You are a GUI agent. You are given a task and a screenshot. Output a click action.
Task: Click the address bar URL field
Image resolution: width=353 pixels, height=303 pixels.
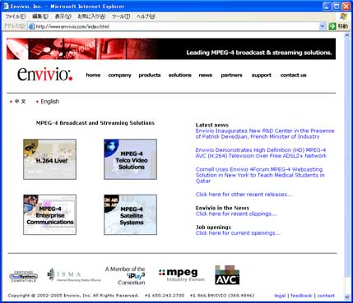pos(174,26)
